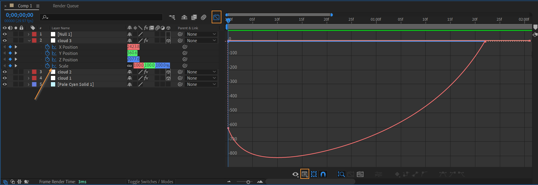Expand or collapse Render Time pane
538x185 pixels.
(26, 182)
